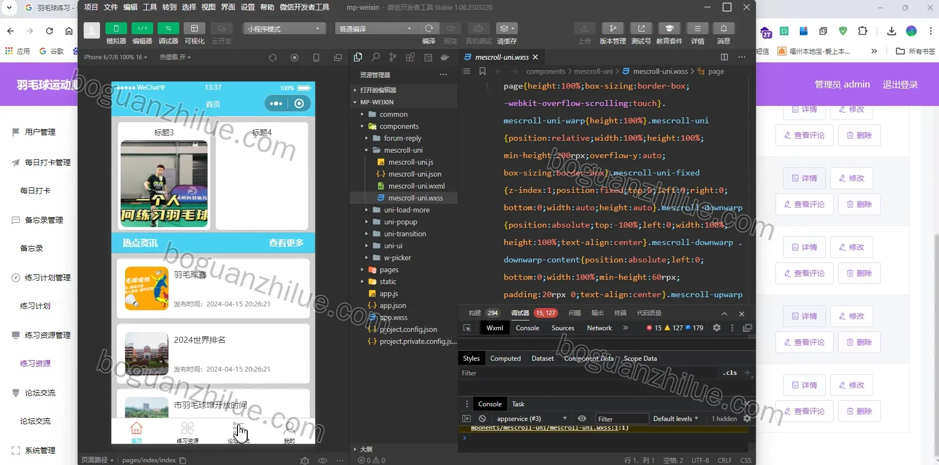Switch to the Computed tab
Image resolution: width=939 pixels, height=465 pixels.
click(505, 359)
